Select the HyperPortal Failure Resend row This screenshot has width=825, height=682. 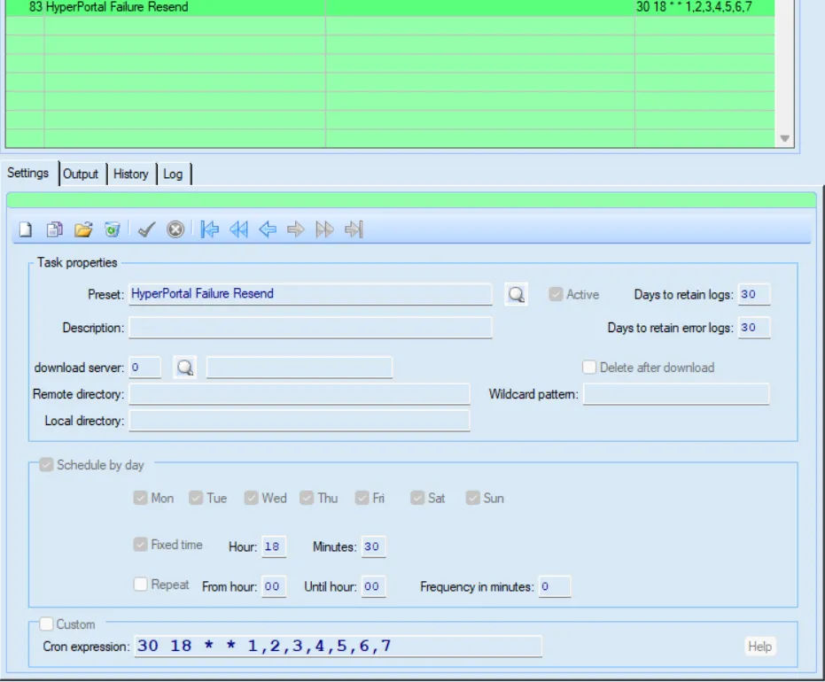tap(389, 7)
